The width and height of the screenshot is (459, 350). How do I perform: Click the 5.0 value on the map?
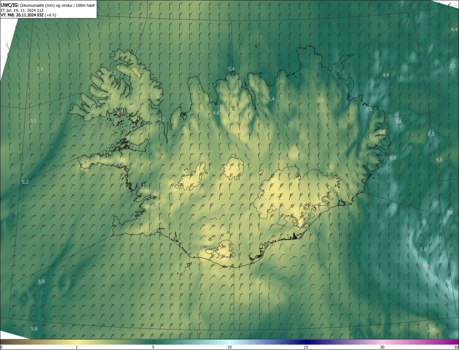[423, 249]
